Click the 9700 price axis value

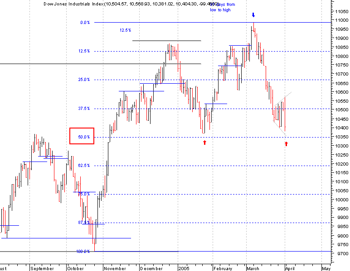[342, 254]
